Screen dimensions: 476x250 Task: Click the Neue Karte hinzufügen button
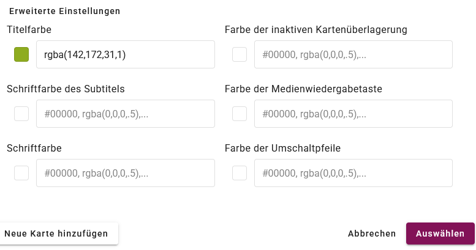click(56, 233)
